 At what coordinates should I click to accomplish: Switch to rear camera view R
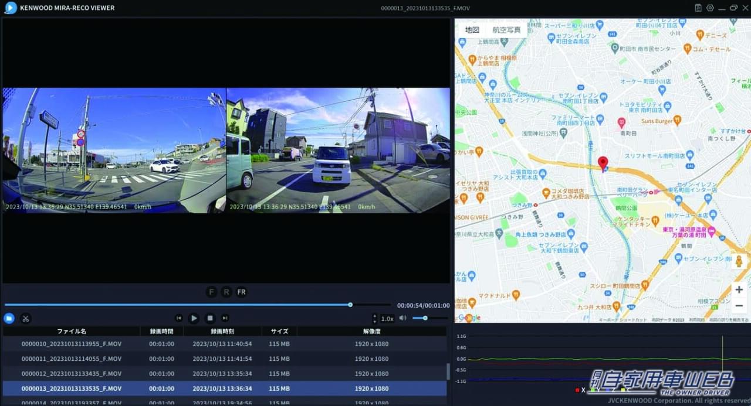point(226,292)
